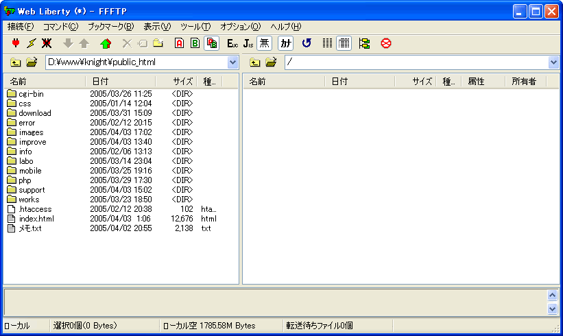Enable ASCII transfer mode (A)
Image resolution: width=563 pixels, height=336 pixels.
click(x=180, y=43)
